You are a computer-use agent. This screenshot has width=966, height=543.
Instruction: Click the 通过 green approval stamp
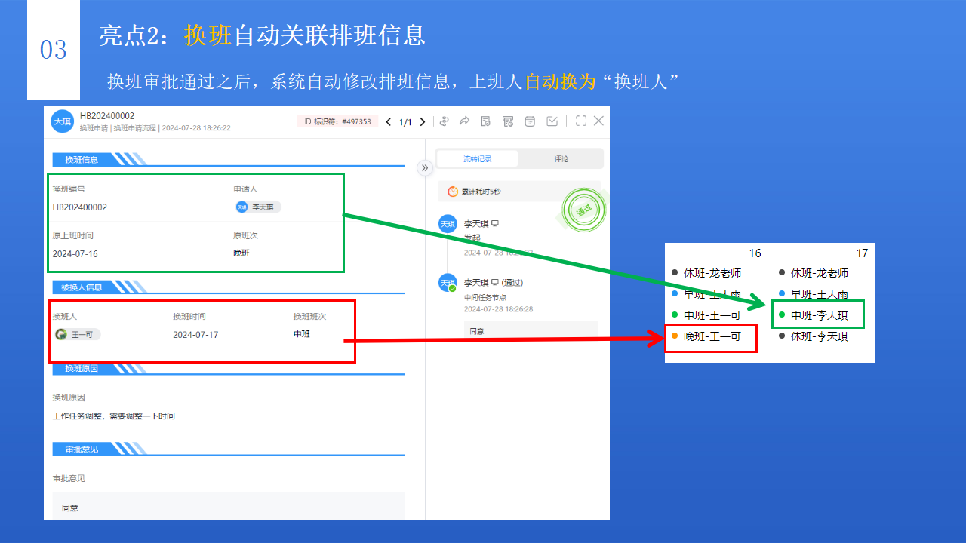(585, 210)
